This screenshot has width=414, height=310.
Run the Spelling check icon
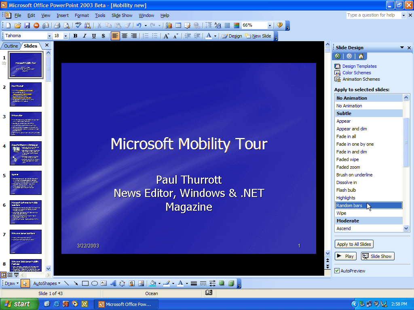coord(78,25)
